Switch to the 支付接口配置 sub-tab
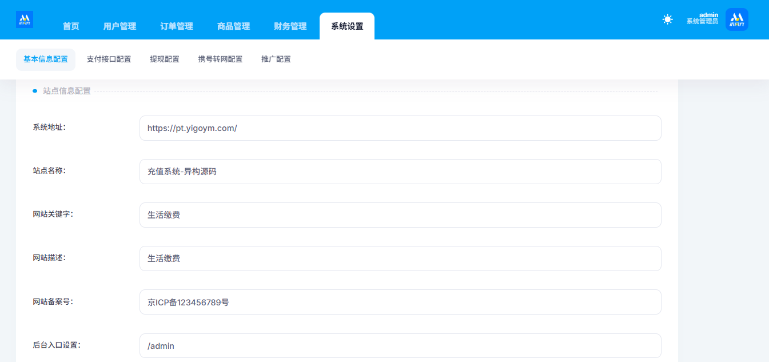Viewport: 769px width, 362px height. 109,59
